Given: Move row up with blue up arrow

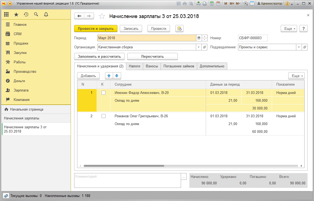Looking at the screenshot, I should coord(109,76).
